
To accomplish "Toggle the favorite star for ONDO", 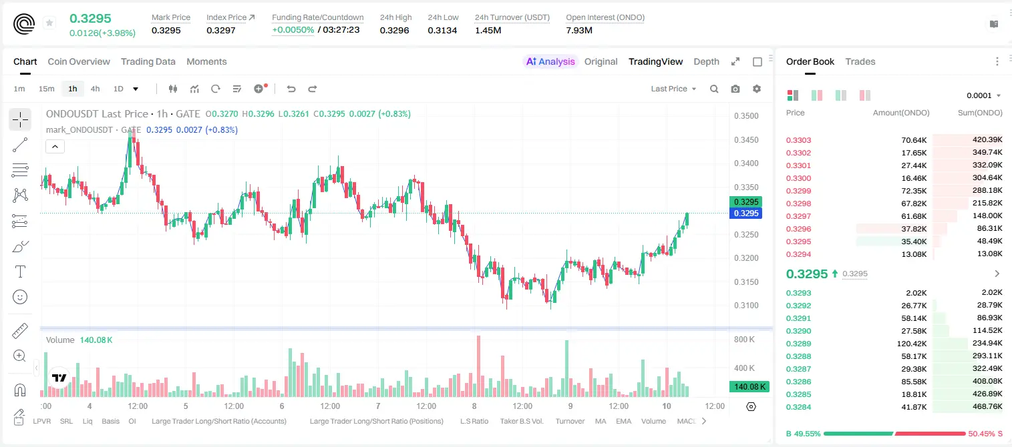I will [x=49, y=23].
